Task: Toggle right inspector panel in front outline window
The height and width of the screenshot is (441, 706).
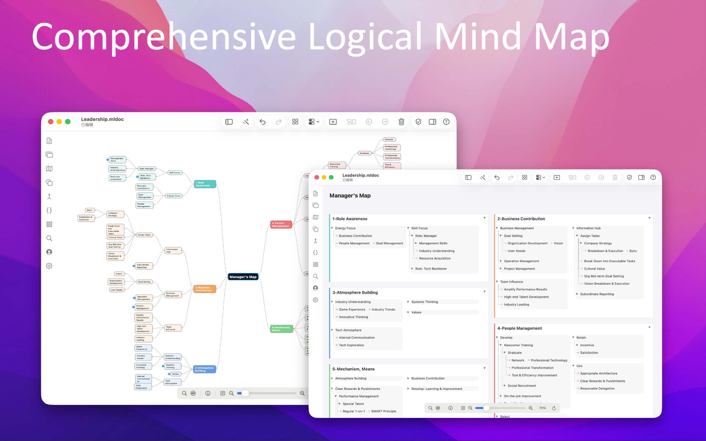Action: tap(641, 177)
